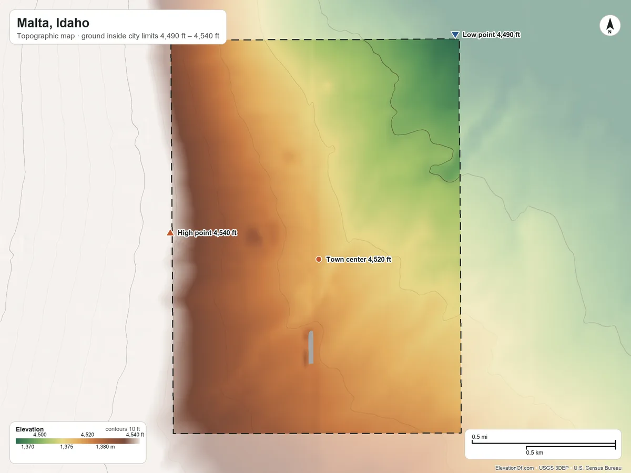Click the 4,520 legend tick label
631x473 pixels.
coord(87,435)
